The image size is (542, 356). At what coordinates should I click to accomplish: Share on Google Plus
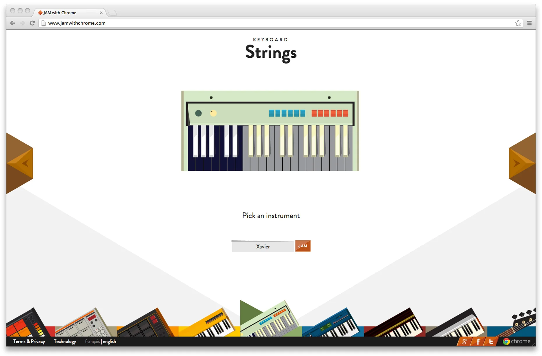(464, 341)
